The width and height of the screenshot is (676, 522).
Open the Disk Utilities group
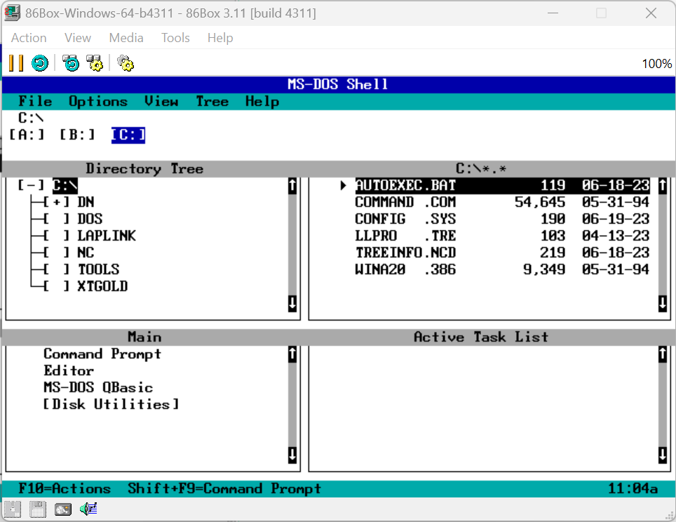(111, 405)
